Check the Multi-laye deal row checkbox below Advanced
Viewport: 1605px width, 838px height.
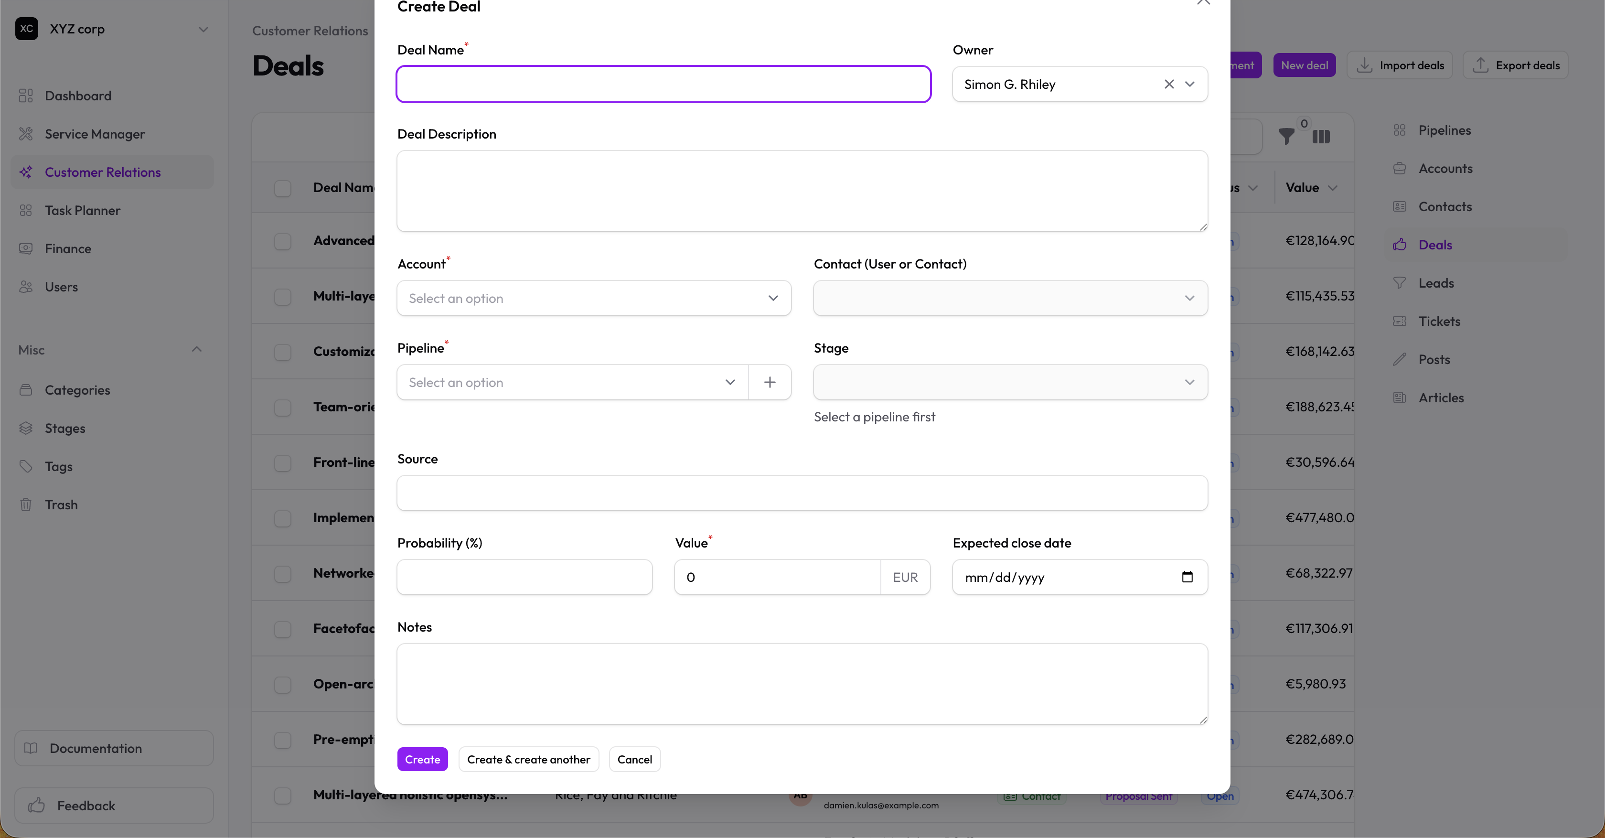(x=283, y=297)
